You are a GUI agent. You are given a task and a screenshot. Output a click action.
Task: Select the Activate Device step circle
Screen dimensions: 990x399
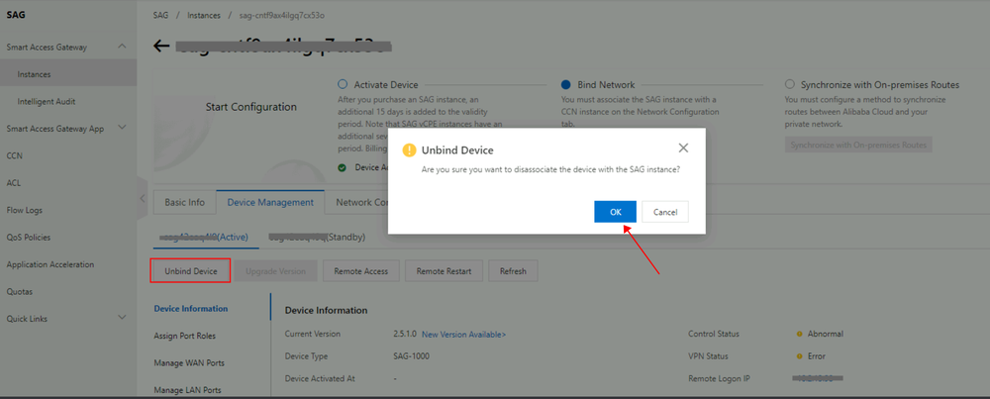click(343, 84)
